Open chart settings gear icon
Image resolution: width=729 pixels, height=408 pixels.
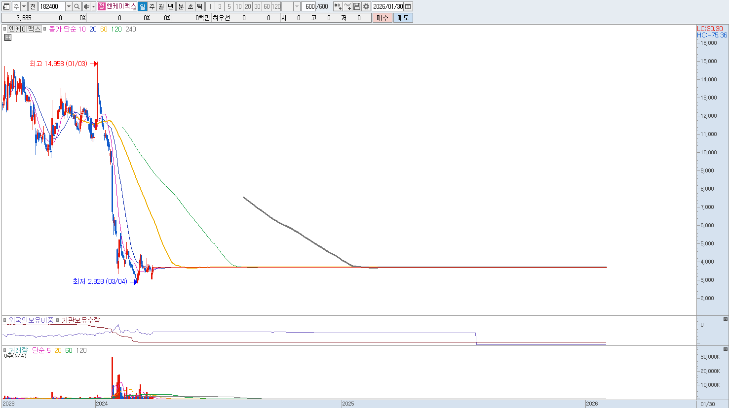[x=366, y=6]
